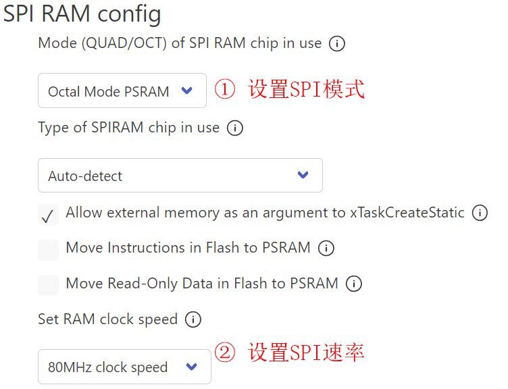
Task: Expand the Auto-detect chip type dropdown
Action: tap(180, 176)
